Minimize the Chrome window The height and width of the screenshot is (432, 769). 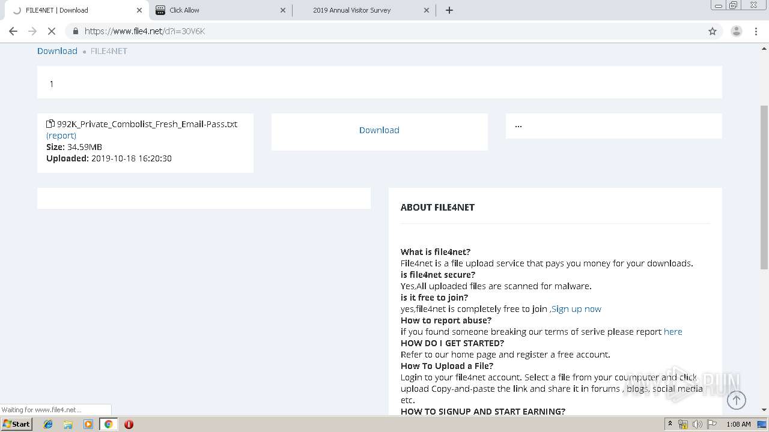tap(718, 5)
